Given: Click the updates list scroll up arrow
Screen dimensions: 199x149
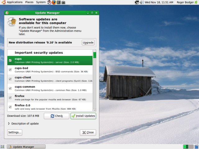Looking at the screenshot, I should point(95,51).
